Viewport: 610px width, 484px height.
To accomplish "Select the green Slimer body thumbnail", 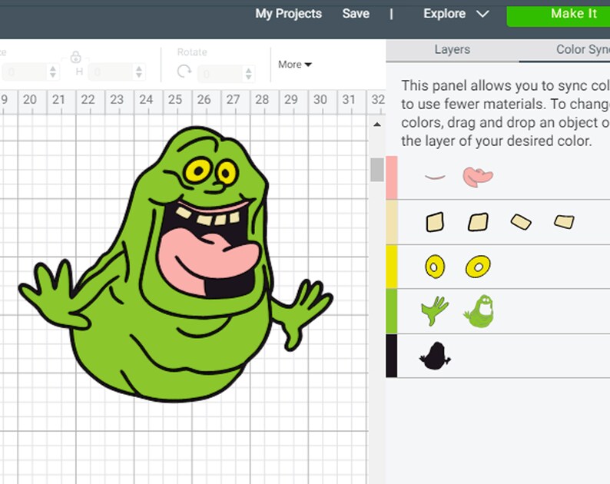I will (479, 311).
